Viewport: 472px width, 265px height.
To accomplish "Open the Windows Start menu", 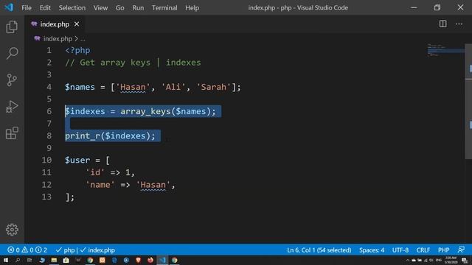I will pyautogui.click(x=6, y=260).
